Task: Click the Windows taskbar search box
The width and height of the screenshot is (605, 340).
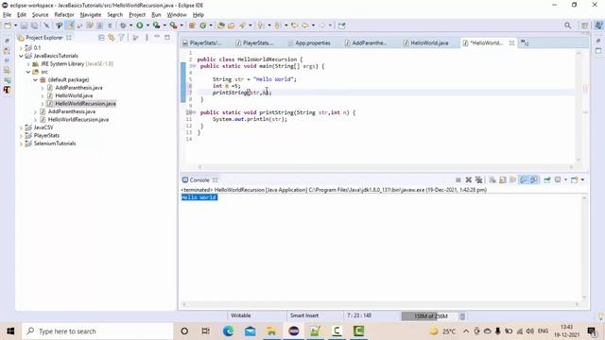Action: (97, 331)
